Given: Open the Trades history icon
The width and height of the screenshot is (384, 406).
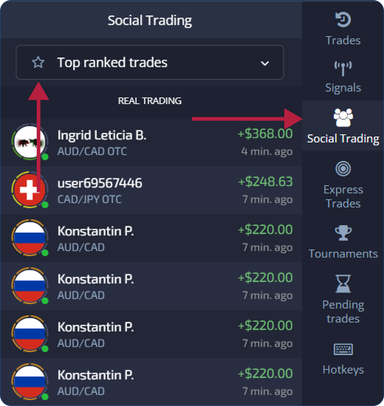Looking at the screenshot, I should point(343,20).
